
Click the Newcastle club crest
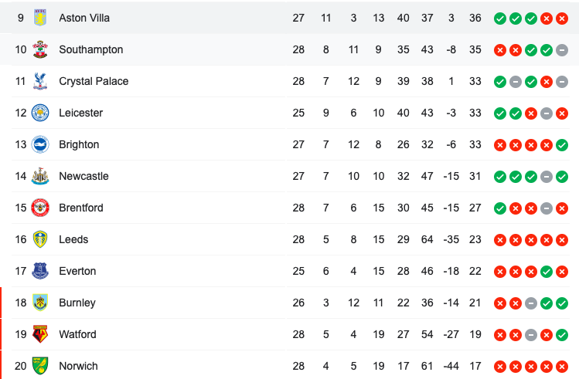tap(40, 176)
